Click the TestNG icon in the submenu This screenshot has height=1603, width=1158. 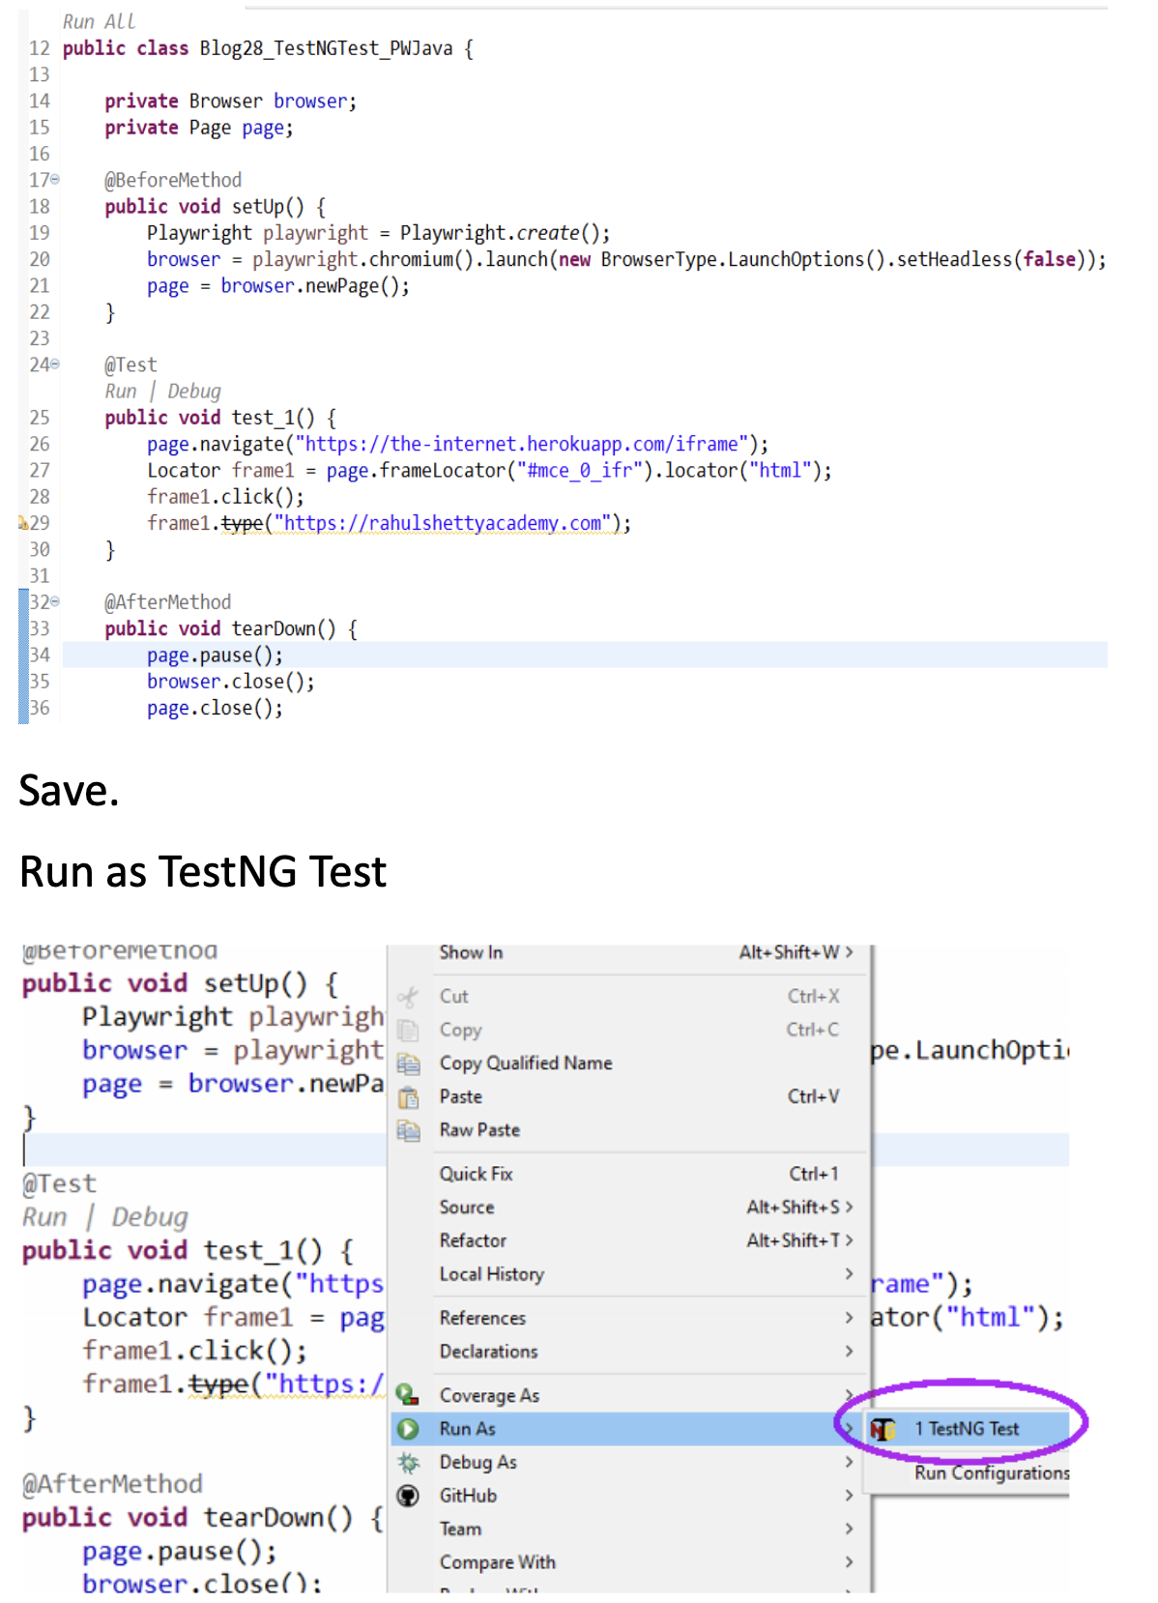[x=883, y=1429]
